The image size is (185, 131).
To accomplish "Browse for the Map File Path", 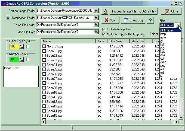I will [x=96, y=32].
